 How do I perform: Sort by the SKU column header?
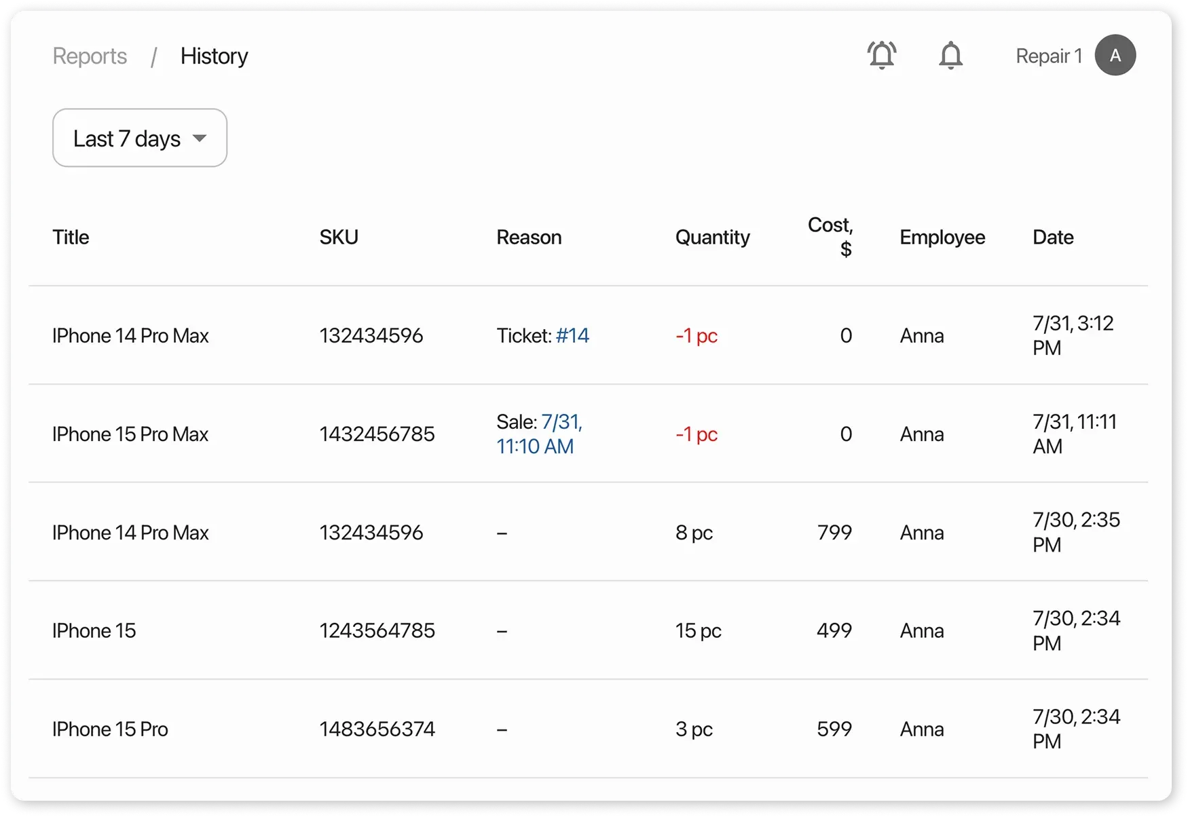pyautogui.click(x=339, y=237)
